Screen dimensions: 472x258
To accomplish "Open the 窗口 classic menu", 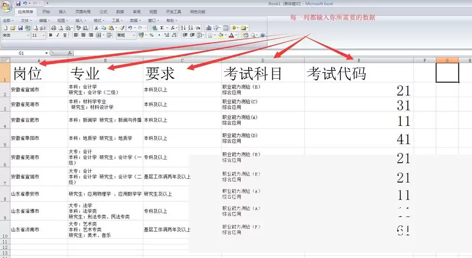I will 153,20.
